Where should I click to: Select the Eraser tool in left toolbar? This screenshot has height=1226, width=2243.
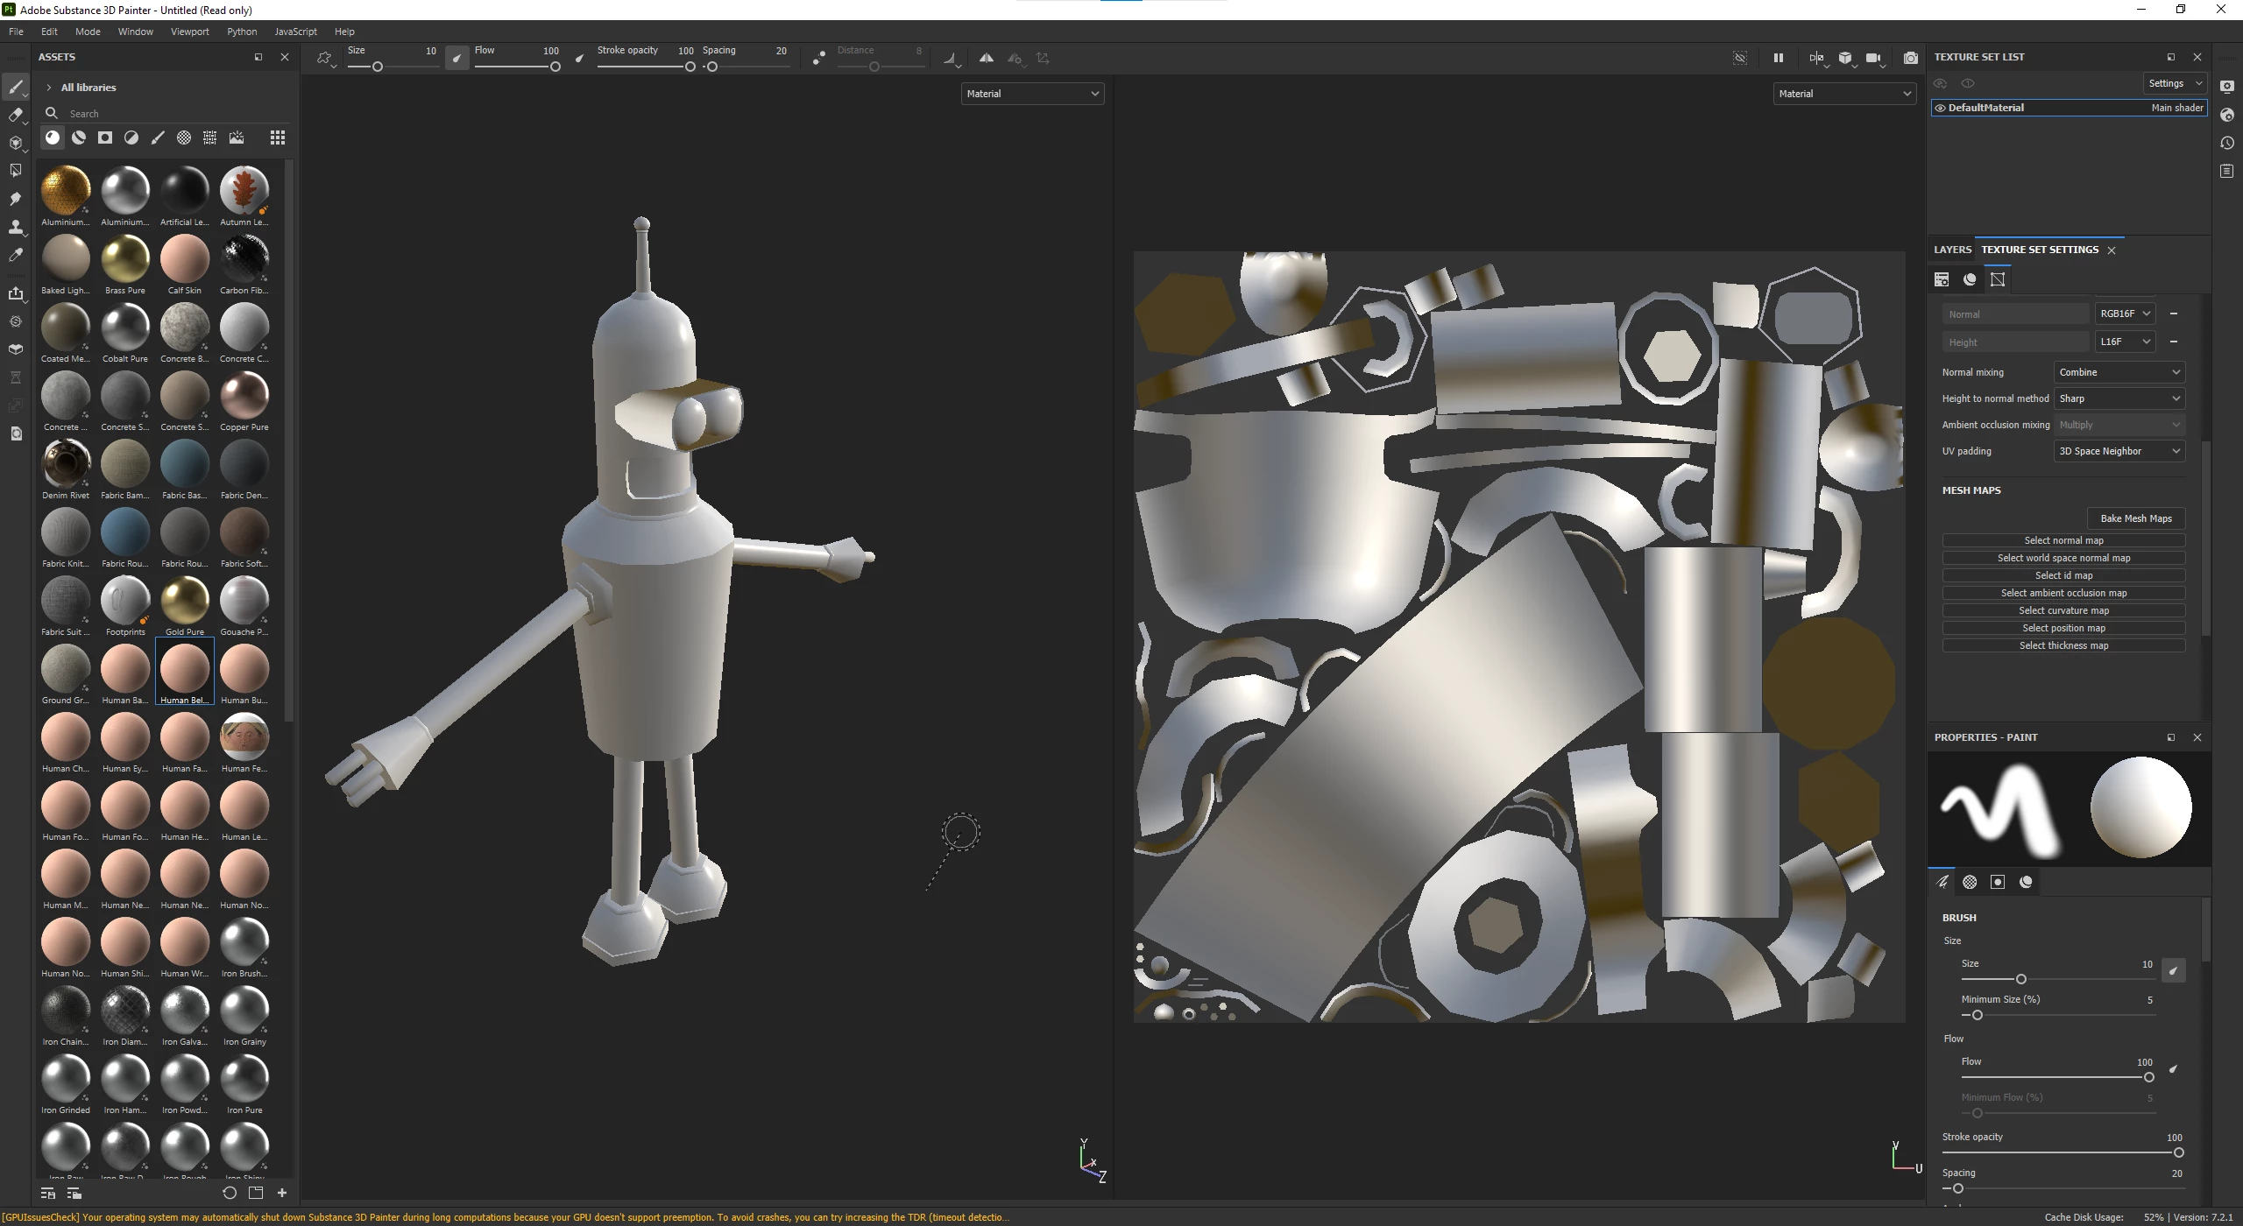15,116
